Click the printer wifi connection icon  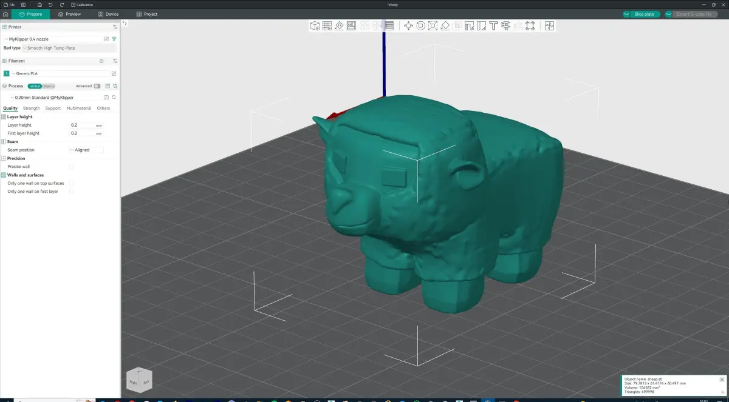[x=114, y=39]
